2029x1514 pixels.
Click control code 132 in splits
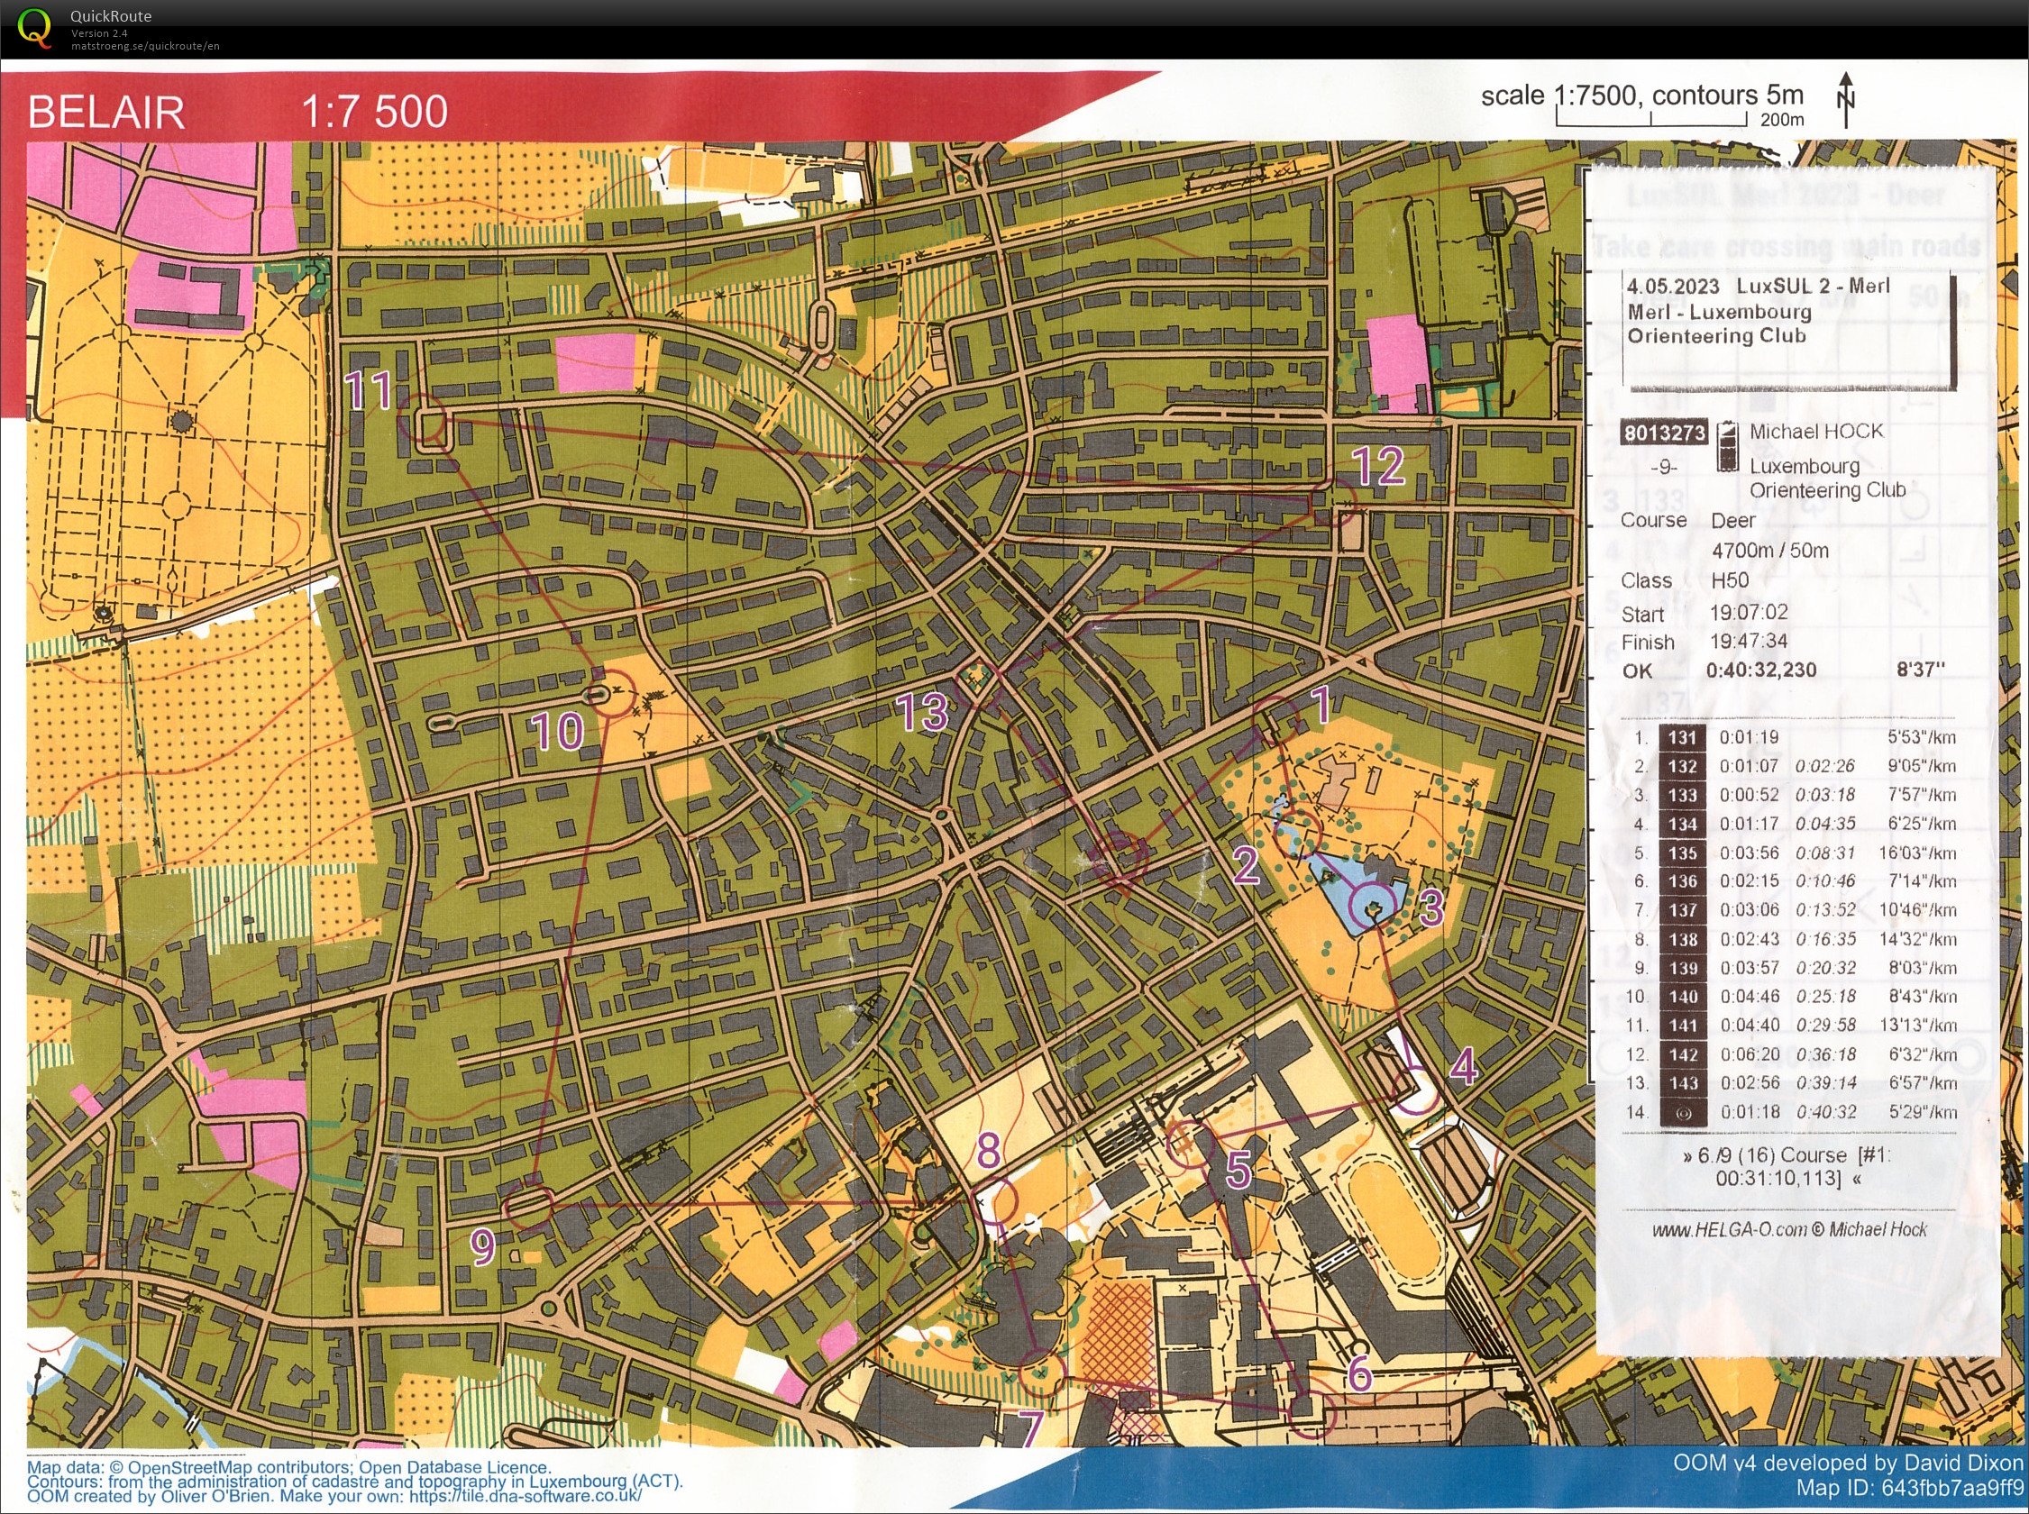1683,766
